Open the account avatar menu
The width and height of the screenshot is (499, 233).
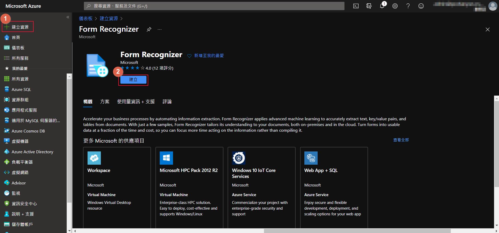(x=492, y=6)
